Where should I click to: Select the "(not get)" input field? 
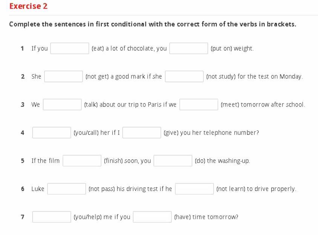pyautogui.click(x=64, y=76)
